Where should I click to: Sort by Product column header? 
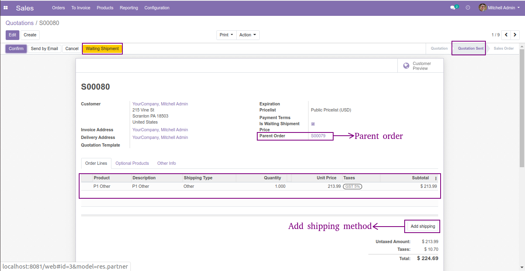pyautogui.click(x=112, y=178)
